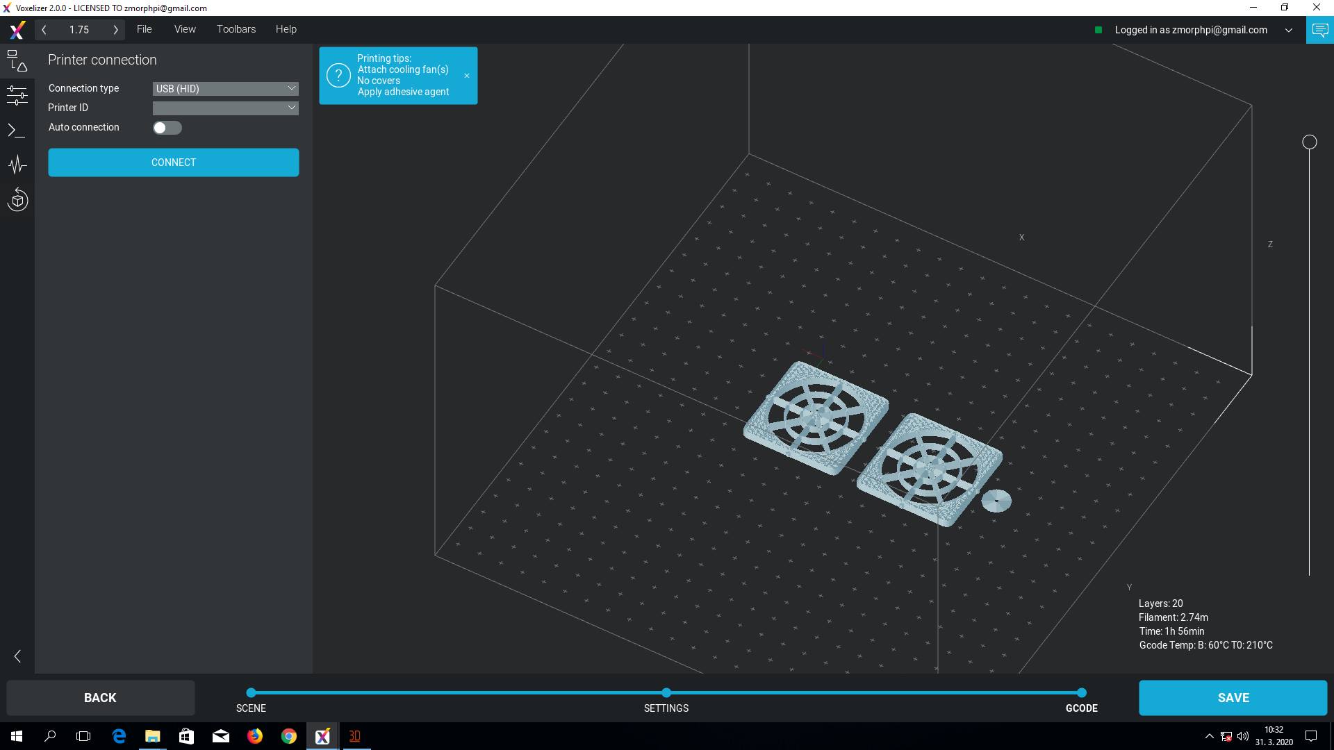This screenshot has width=1334, height=750.
Task: Click the SAVE button
Action: point(1233,698)
